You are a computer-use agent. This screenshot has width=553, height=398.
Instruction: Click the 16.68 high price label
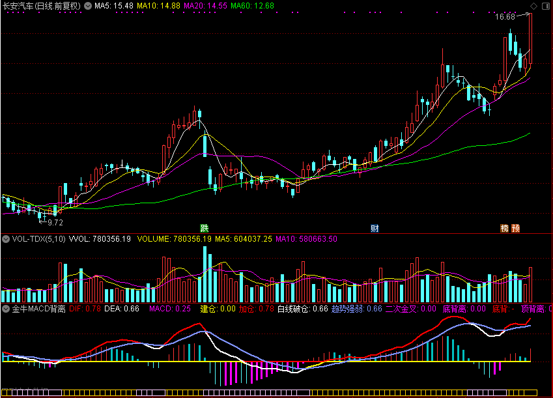pyautogui.click(x=505, y=17)
